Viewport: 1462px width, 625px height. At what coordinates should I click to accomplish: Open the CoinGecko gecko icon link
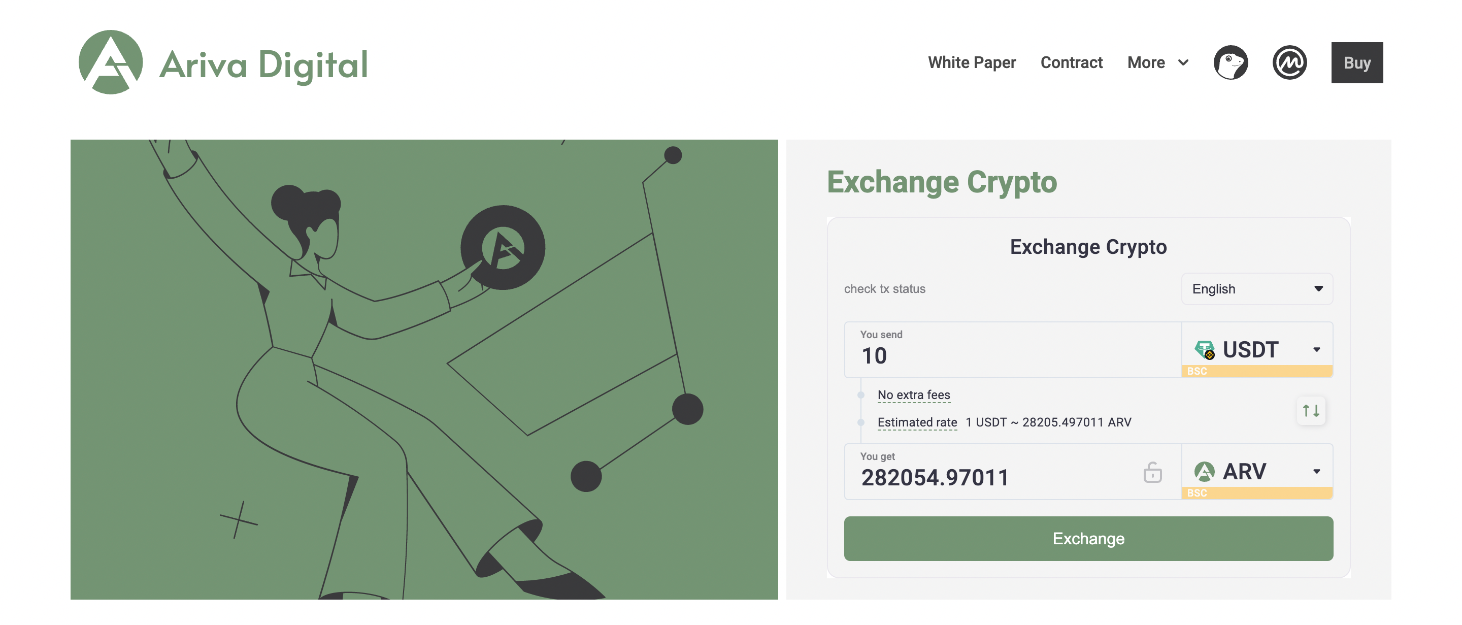coord(1231,62)
